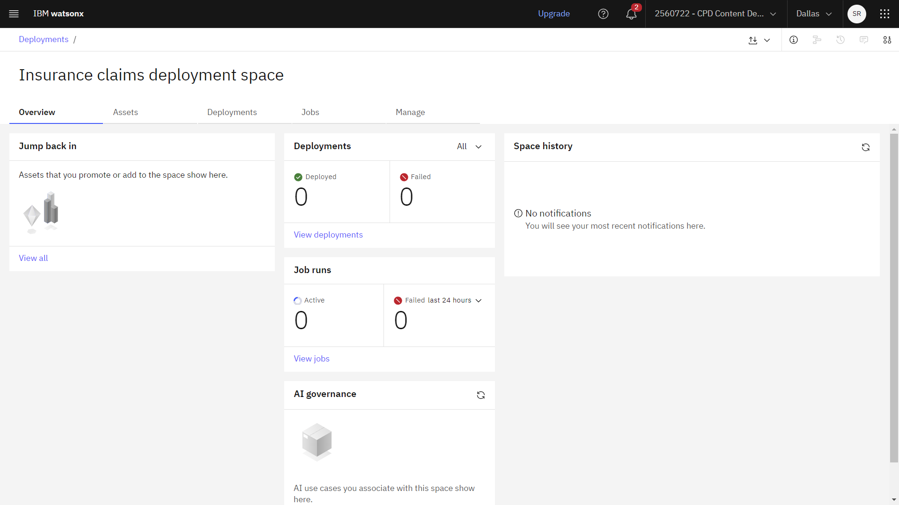Open the Dallas region dropdown
899x505 pixels.
click(x=814, y=14)
